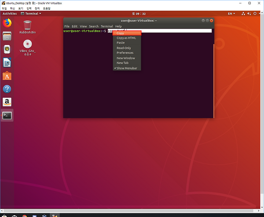Open VirtualBox 장치 menu

(x=37, y=8)
